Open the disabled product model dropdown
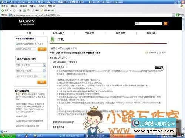 [31, 77]
